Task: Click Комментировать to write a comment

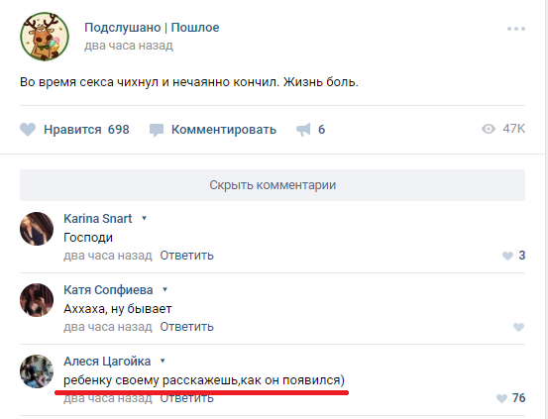Action: (x=224, y=130)
